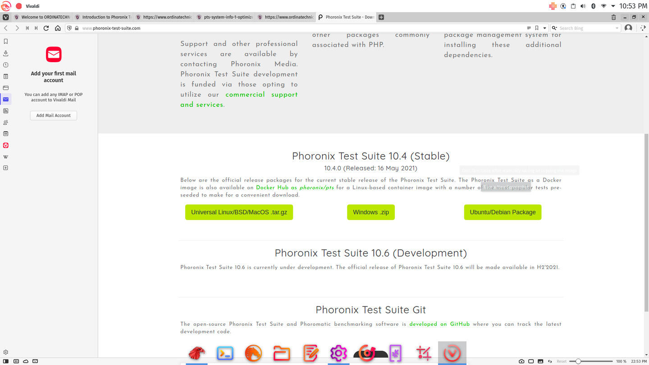Click the Rewind history button

(27, 28)
